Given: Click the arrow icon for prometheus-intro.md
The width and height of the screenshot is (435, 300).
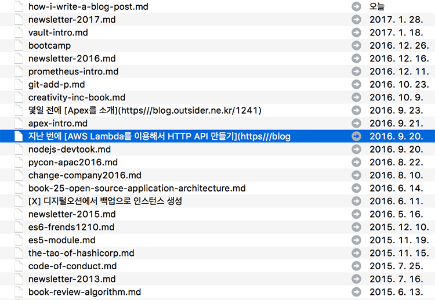Looking at the screenshot, I should [x=356, y=71].
